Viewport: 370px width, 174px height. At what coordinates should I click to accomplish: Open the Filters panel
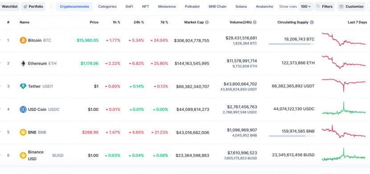[x=325, y=7]
